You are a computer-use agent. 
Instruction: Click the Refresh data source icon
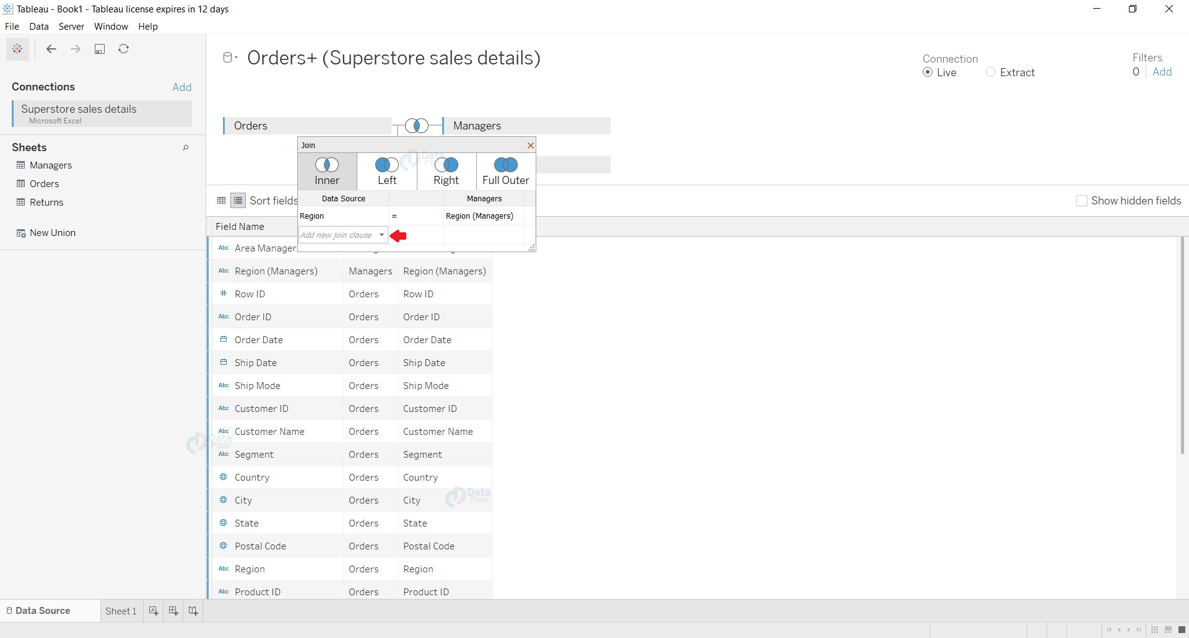click(124, 49)
